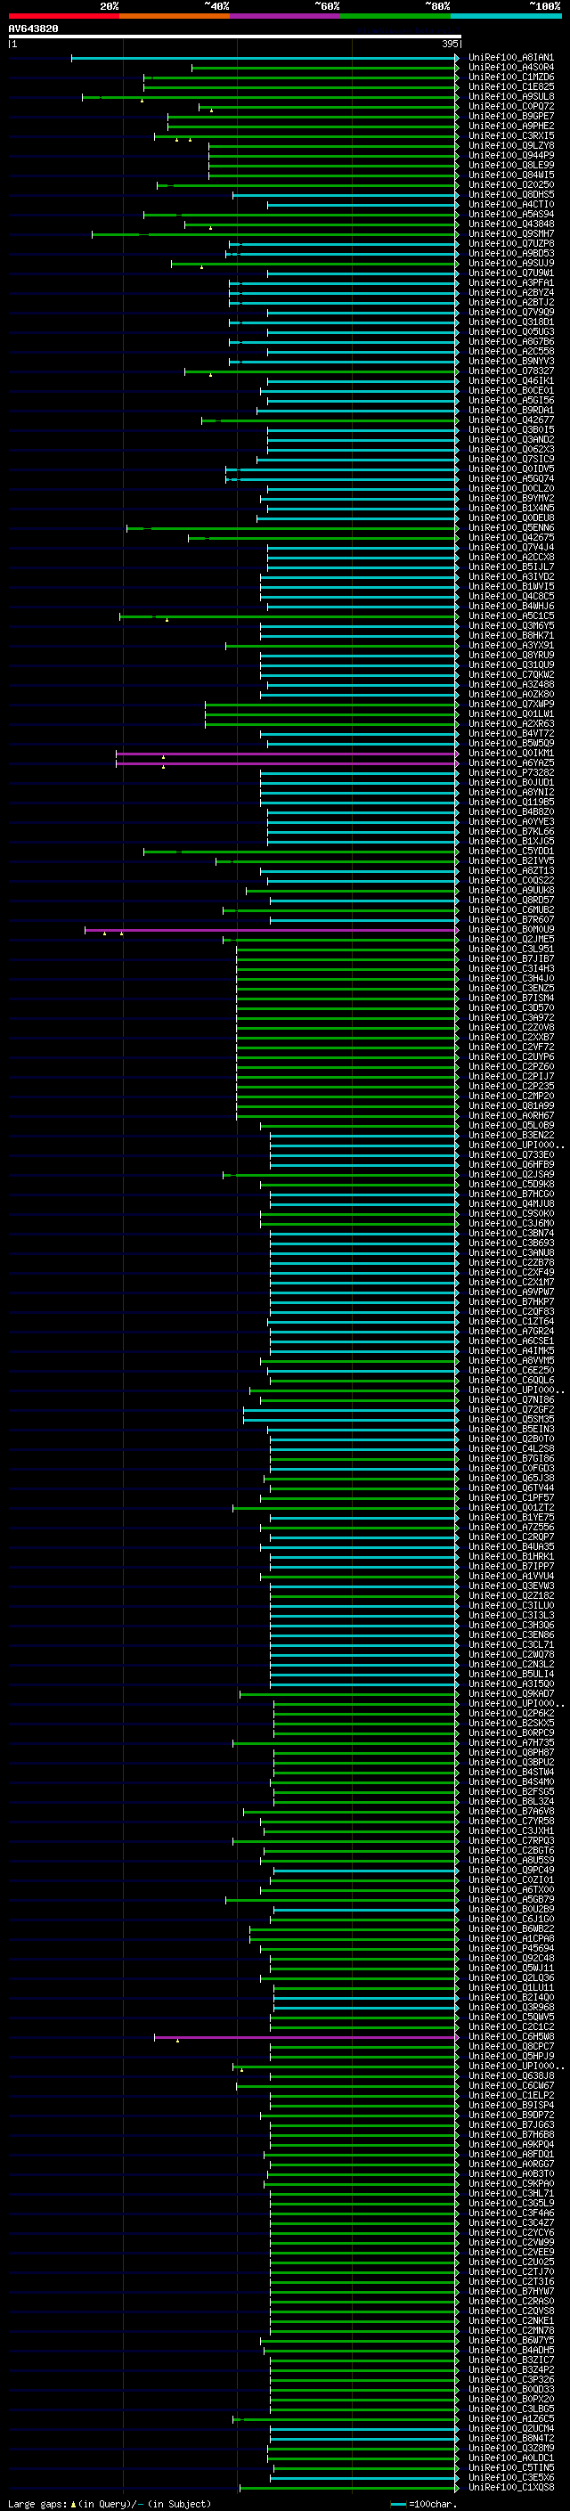Click the cyan ~100% identity color band
The image size is (570, 2511).
coord(507,16)
